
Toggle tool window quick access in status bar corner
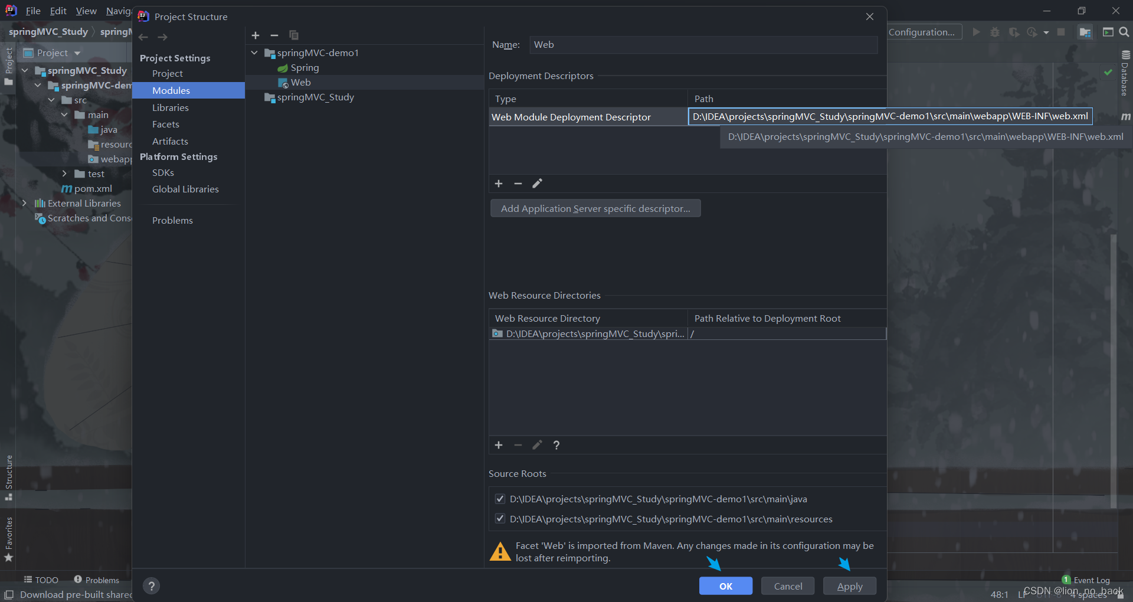tap(9, 594)
